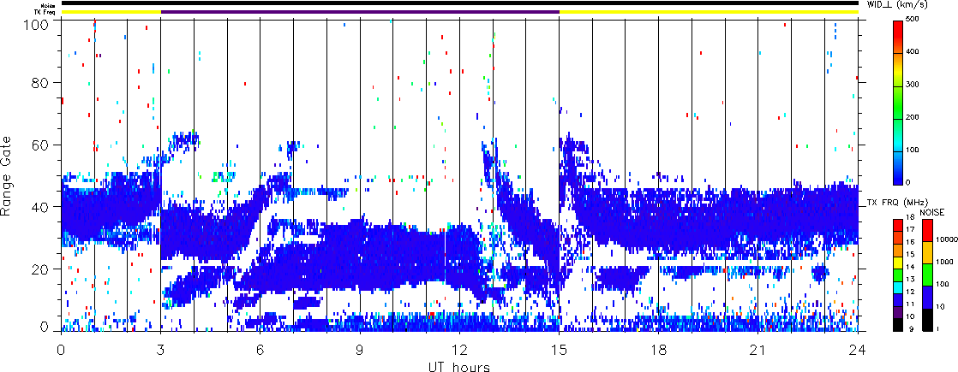Click the 17 label in TX FRQ legend

[x=910, y=229]
